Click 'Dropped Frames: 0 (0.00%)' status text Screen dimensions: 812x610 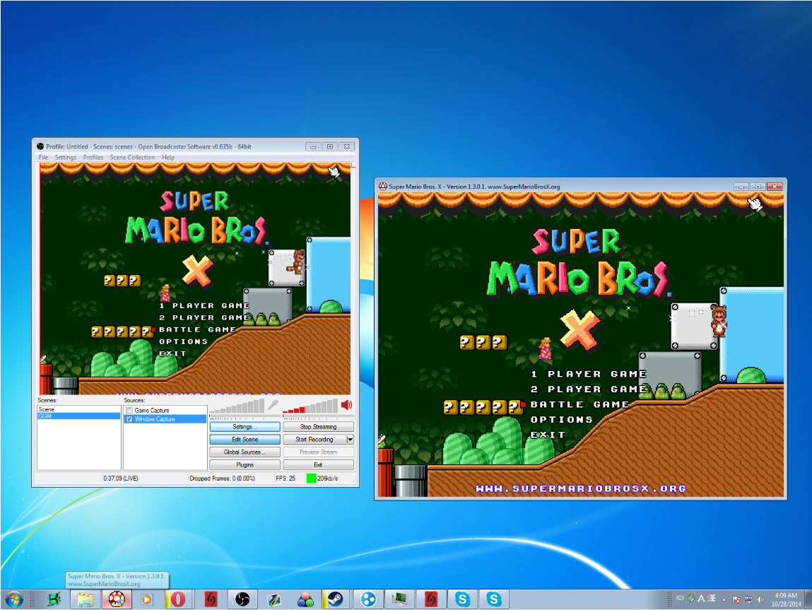[222, 479]
